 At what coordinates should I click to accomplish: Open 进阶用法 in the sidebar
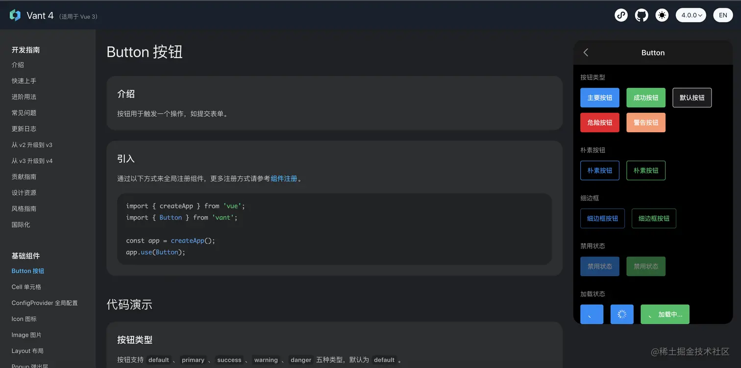click(x=24, y=97)
